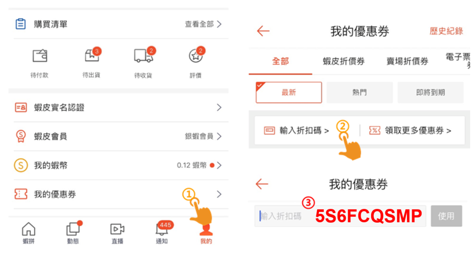
Task: Go to 蝦拼 home icon
Action: click(29, 229)
